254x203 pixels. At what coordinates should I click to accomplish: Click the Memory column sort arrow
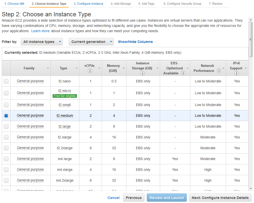tap(123, 68)
